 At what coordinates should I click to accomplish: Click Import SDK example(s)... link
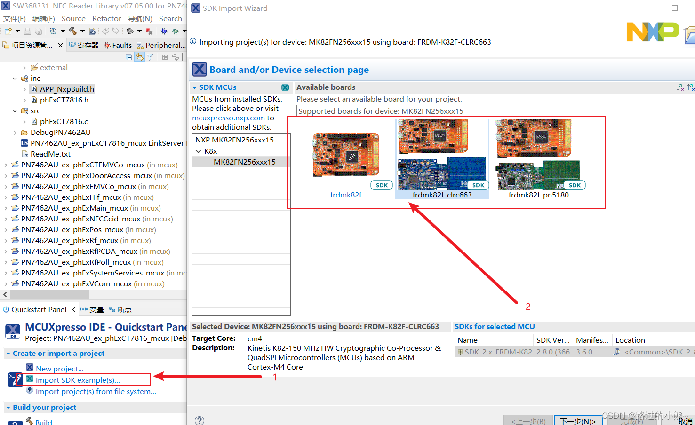tap(78, 380)
